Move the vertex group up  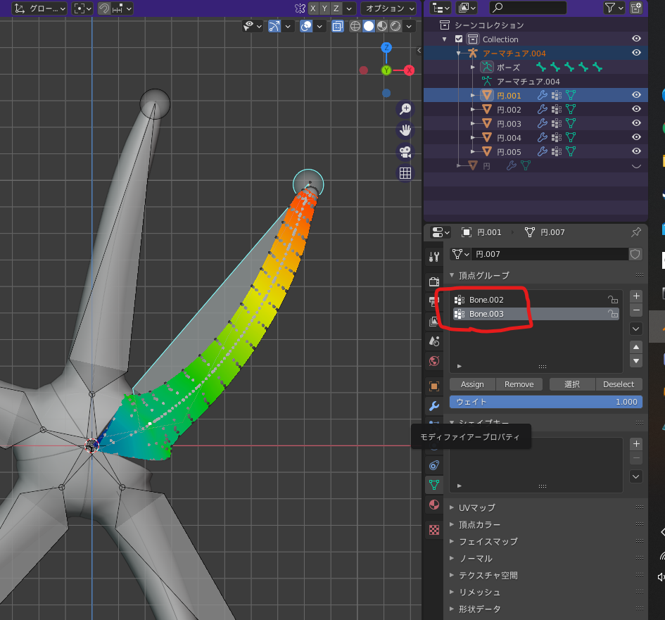pos(636,348)
